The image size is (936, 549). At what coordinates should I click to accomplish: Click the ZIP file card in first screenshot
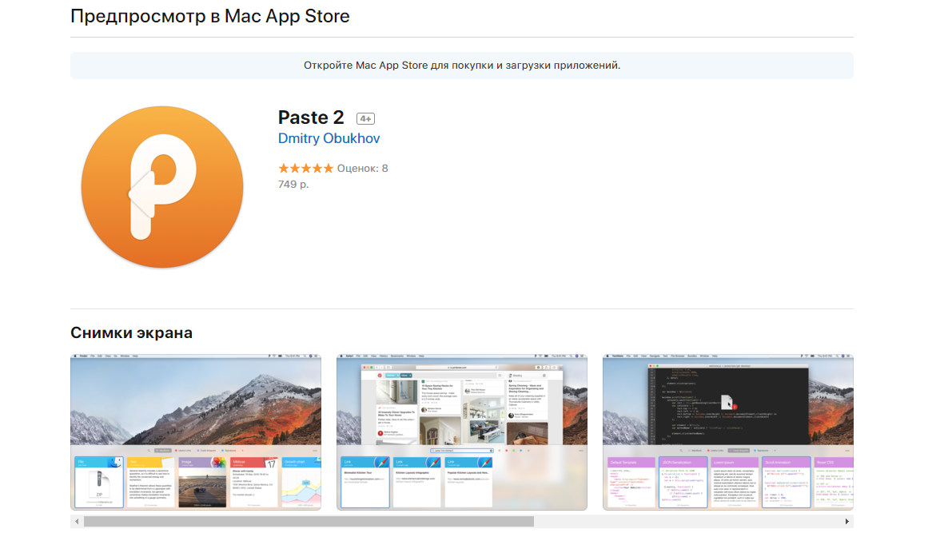[98, 483]
